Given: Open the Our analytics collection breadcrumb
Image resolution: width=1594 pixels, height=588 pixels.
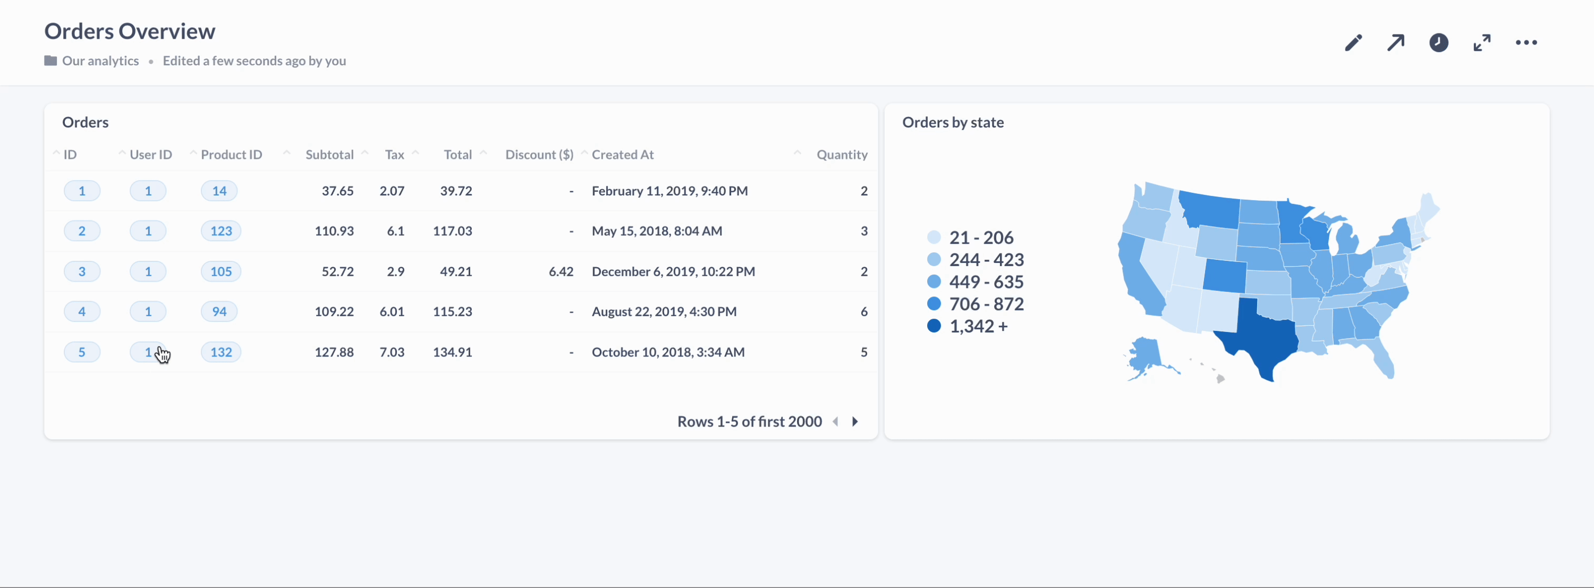Looking at the screenshot, I should (100, 61).
